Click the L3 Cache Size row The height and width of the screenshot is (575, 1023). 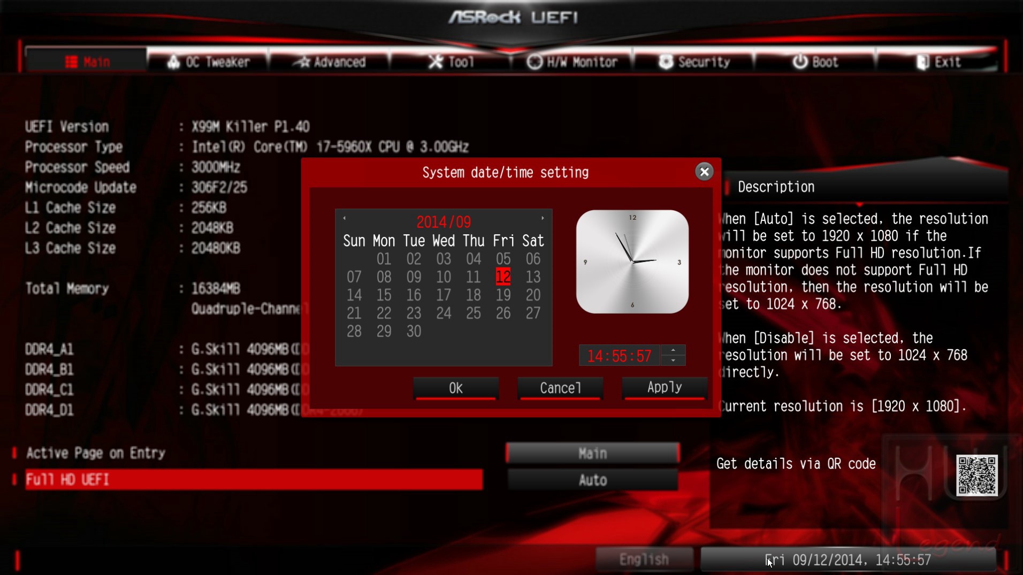(x=133, y=248)
